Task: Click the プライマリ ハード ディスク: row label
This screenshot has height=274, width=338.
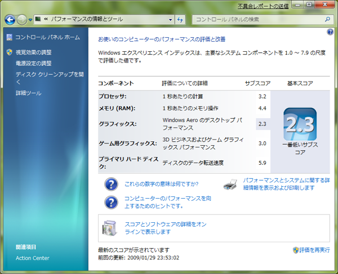Action: [128, 163]
